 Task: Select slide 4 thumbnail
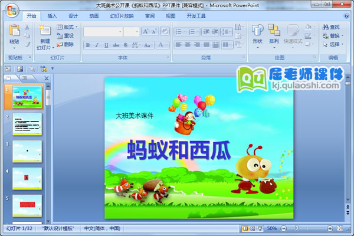coord(27,178)
